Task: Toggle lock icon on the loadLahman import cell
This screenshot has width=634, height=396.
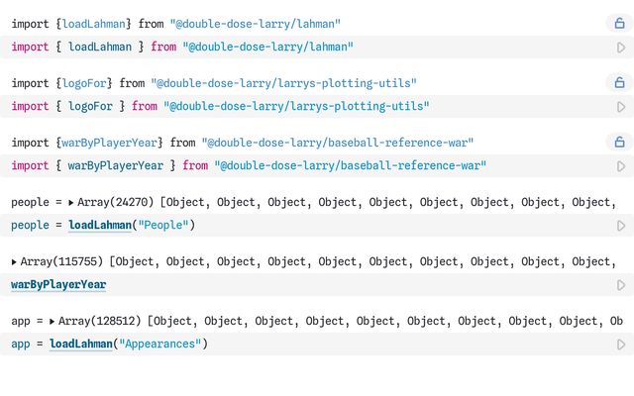Action: click(619, 24)
